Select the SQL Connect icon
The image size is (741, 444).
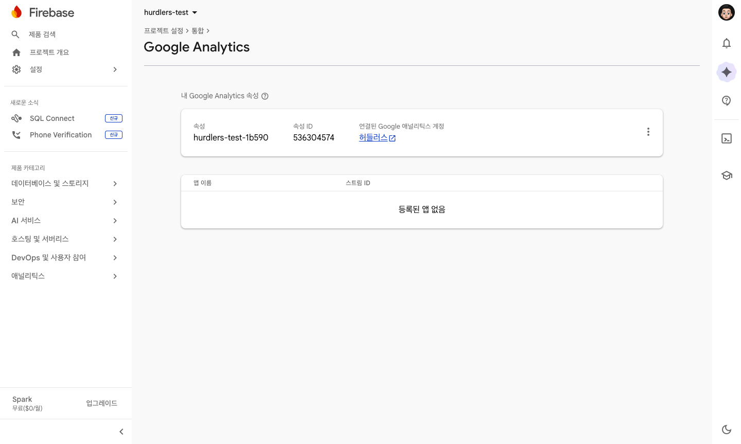(16, 118)
